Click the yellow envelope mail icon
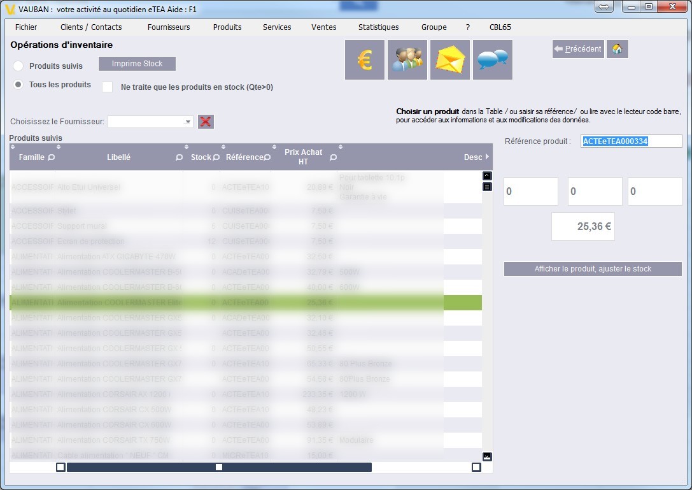692x490 pixels. click(x=450, y=60)
